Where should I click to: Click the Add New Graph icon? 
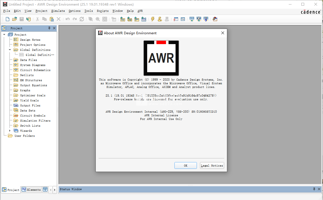click(x=144, y=19)
